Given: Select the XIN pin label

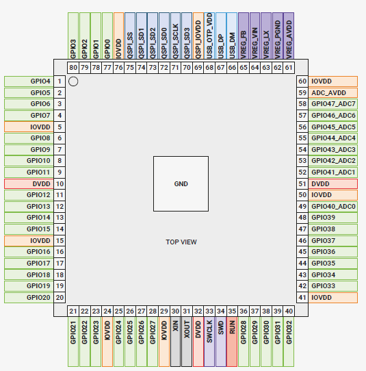Looking at the screenshot, I should tap(175, 342).
